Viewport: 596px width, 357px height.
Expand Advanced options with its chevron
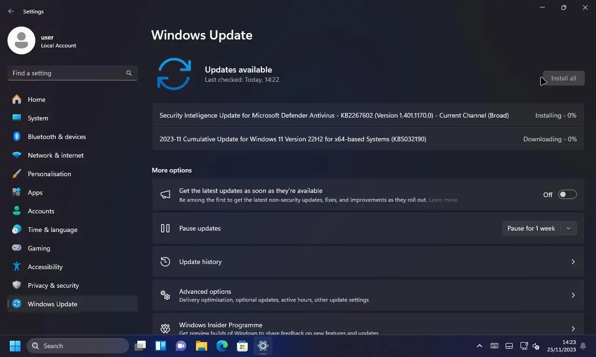click(x=573, y=295)
